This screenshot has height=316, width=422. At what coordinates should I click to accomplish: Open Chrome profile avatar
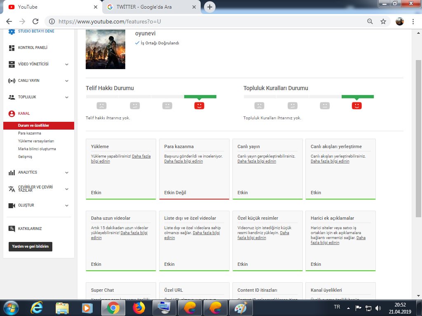click(400, 21)
